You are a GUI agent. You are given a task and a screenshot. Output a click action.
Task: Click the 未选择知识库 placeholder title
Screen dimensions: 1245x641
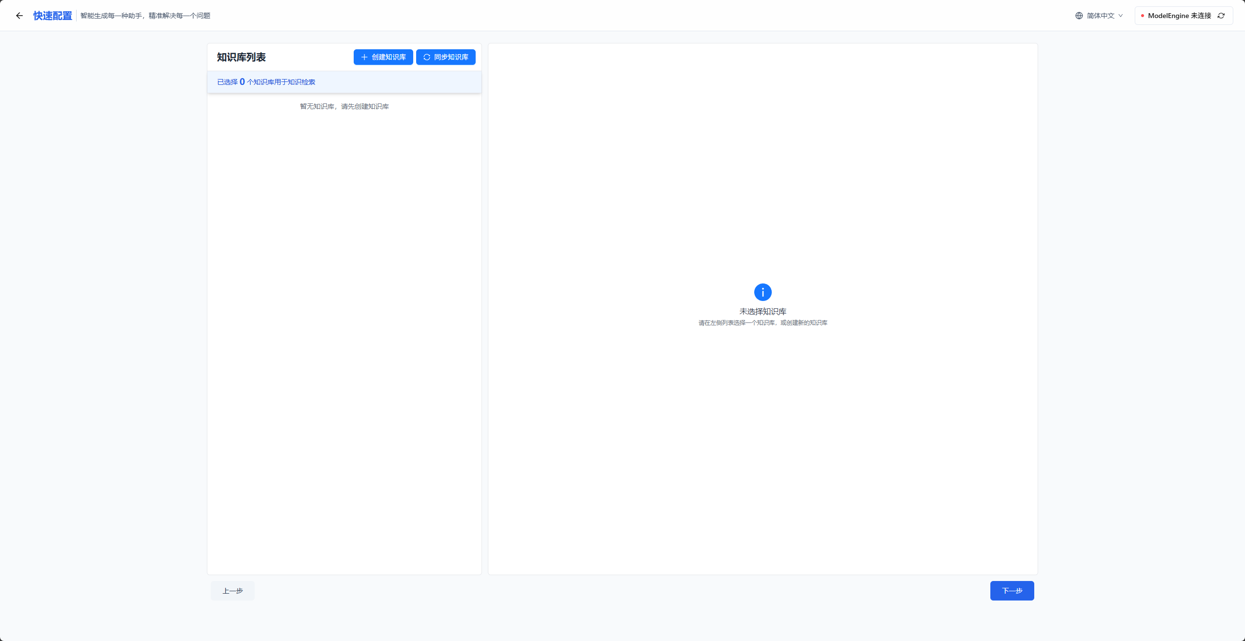pyautogui.click(x=763, y=311)
